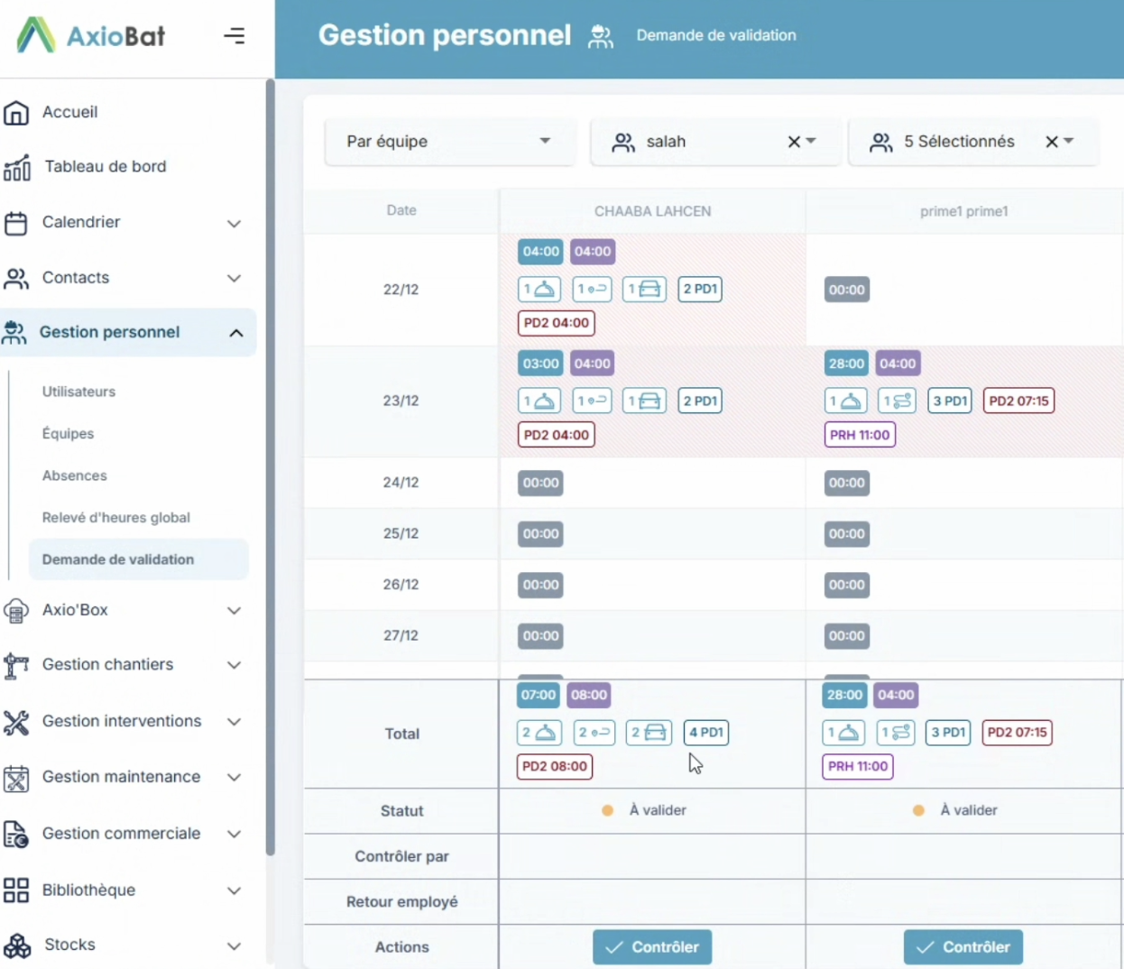Screen dimensions: 1124x969
Task: Click the sidebar vertical scrollbar
Action: [x=270, y=451]
